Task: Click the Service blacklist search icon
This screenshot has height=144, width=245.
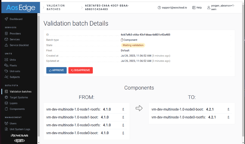Action: click(7, 45)
